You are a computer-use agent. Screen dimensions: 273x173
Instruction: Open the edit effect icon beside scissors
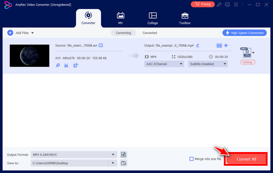coord(76,66)
